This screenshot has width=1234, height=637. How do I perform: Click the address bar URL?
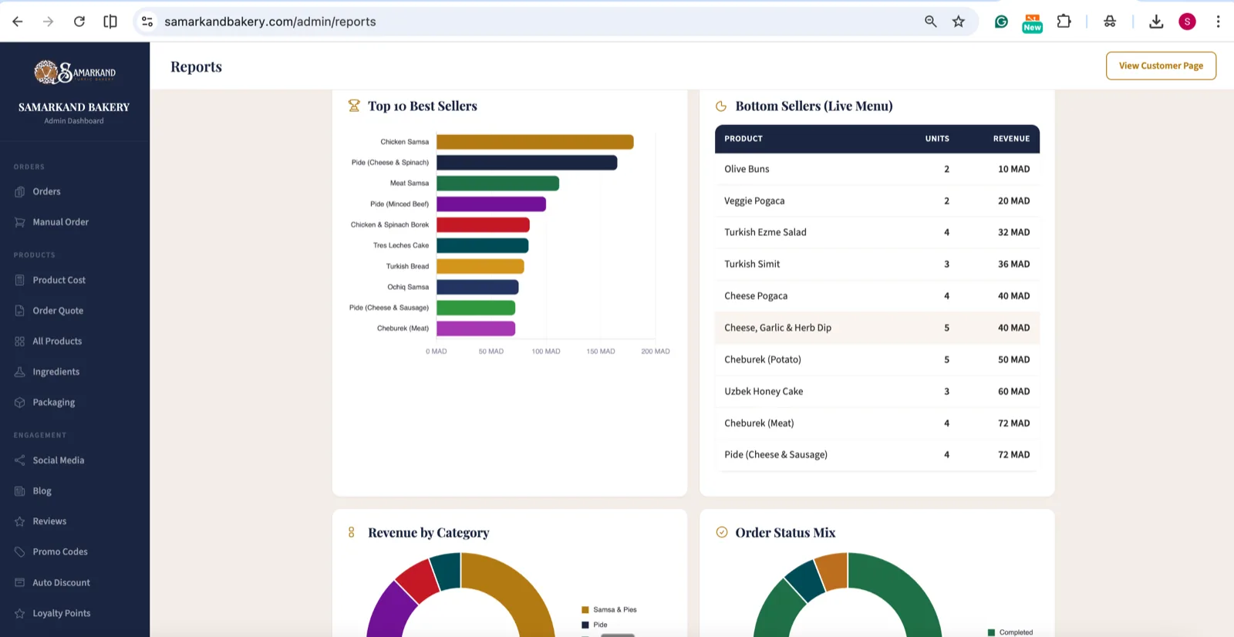tap(270, 22)
